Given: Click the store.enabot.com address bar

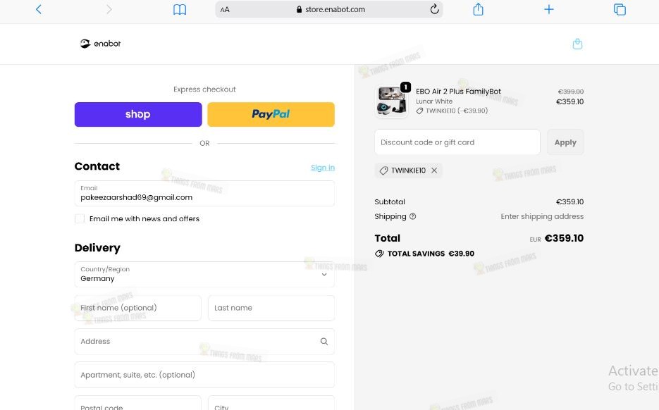Looking at the screenshot, I should click(329, 9).
